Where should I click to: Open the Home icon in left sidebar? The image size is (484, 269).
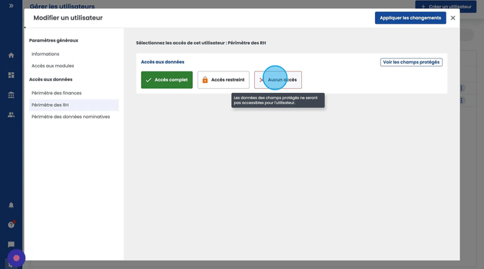pyautogui.click(x=11, y=56)
